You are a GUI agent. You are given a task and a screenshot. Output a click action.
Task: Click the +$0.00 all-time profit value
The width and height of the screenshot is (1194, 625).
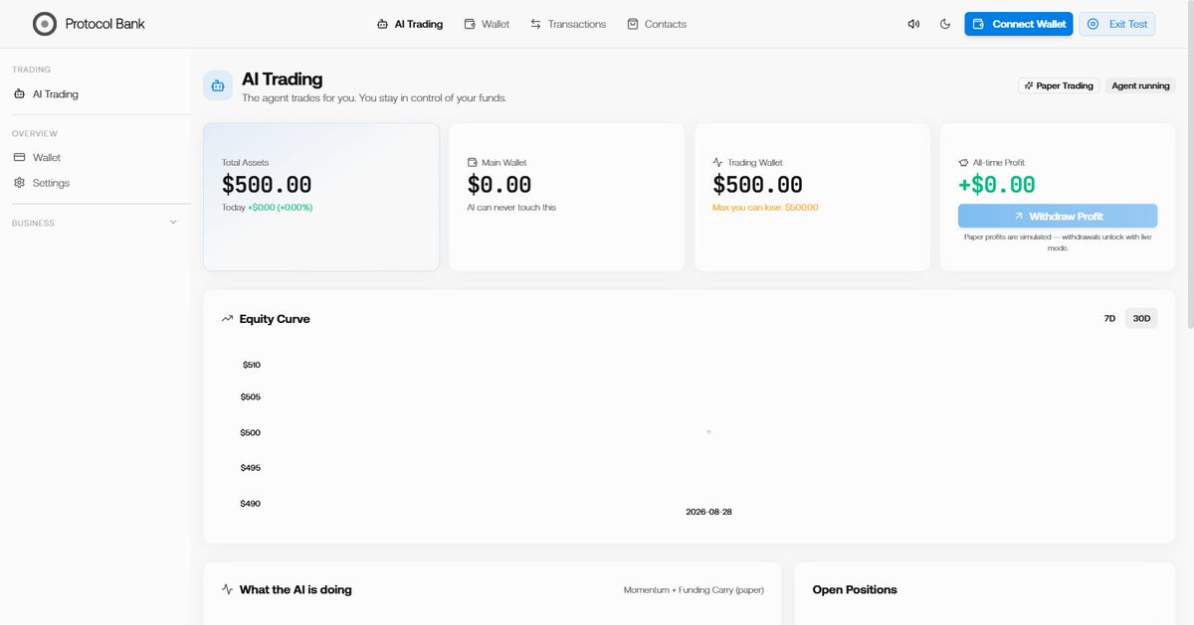(x=996, y=185)
